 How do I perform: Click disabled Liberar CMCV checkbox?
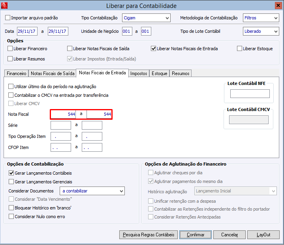pyautogui.click(x=11, y=104)
